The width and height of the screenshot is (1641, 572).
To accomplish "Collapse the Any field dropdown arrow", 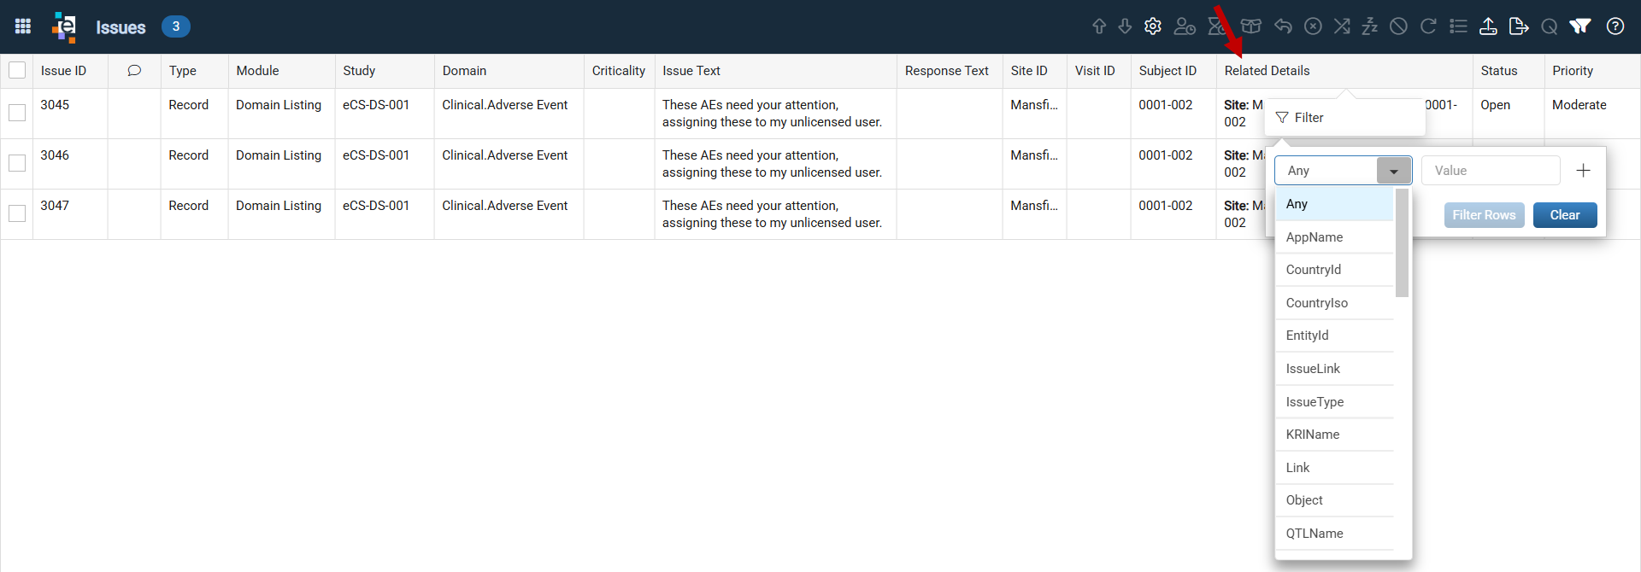I will click(x=1394, y=171).
